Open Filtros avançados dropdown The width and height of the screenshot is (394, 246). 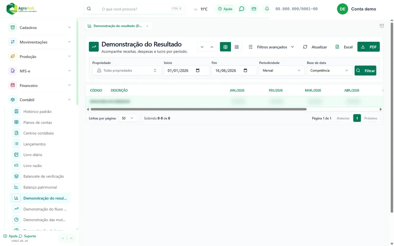coord(271,47)
